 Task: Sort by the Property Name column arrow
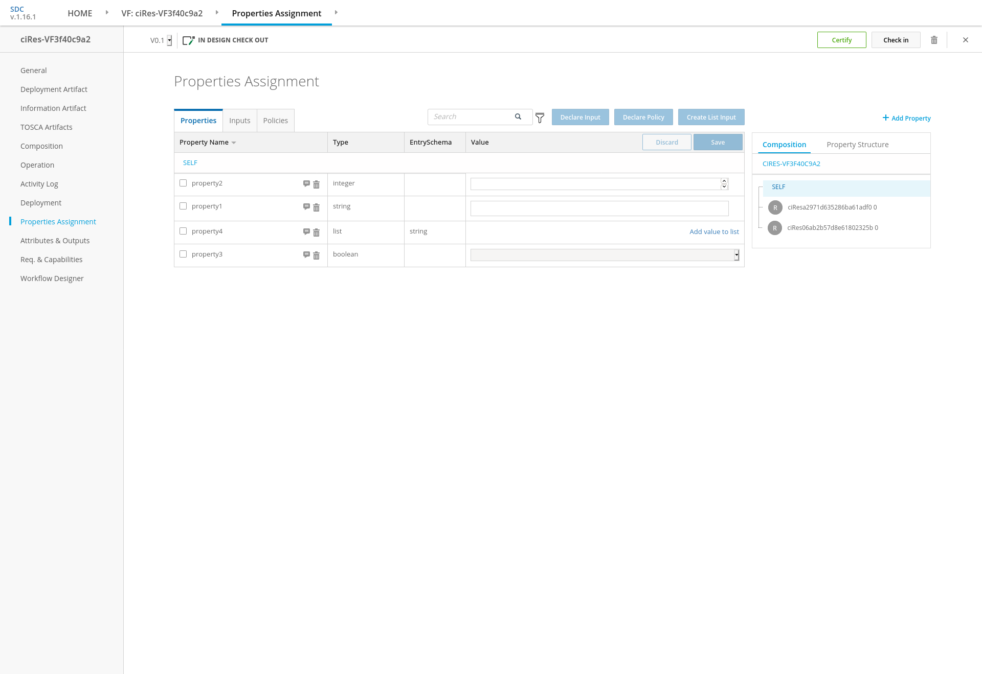click(234, 143)
